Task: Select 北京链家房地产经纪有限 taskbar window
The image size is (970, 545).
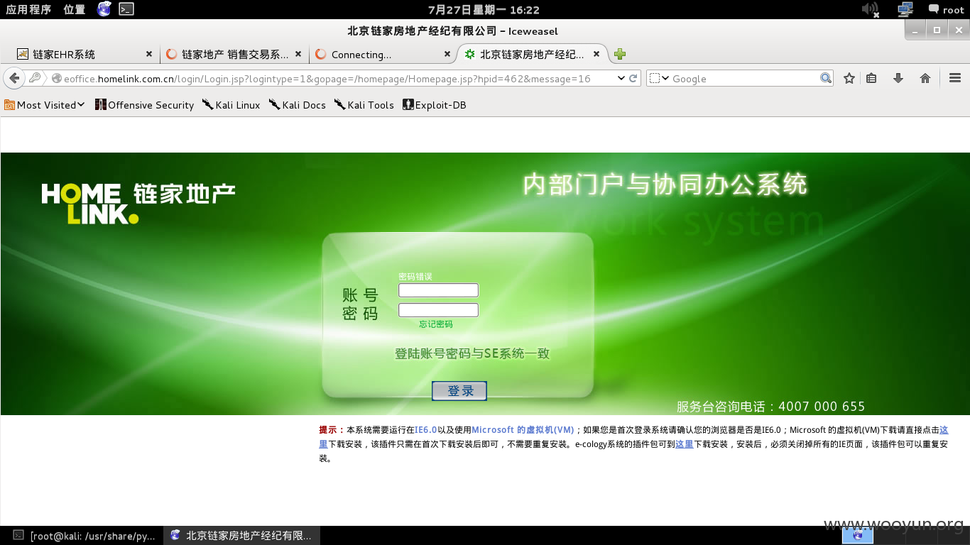Action: (242, 536)
